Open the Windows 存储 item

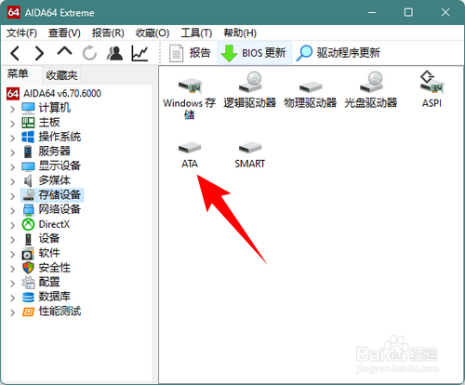[x=190, y=96]
